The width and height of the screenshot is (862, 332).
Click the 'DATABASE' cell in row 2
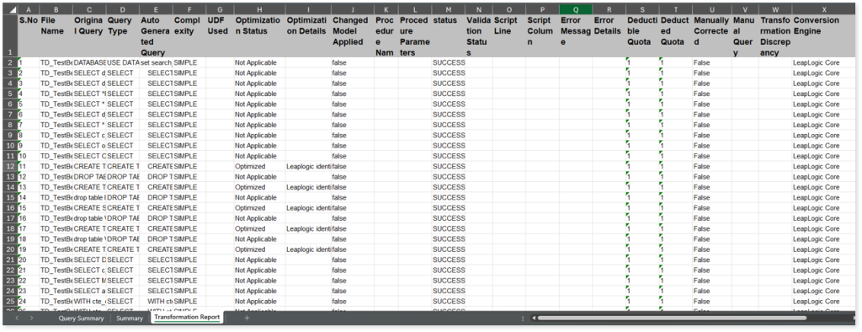(89, 62)
